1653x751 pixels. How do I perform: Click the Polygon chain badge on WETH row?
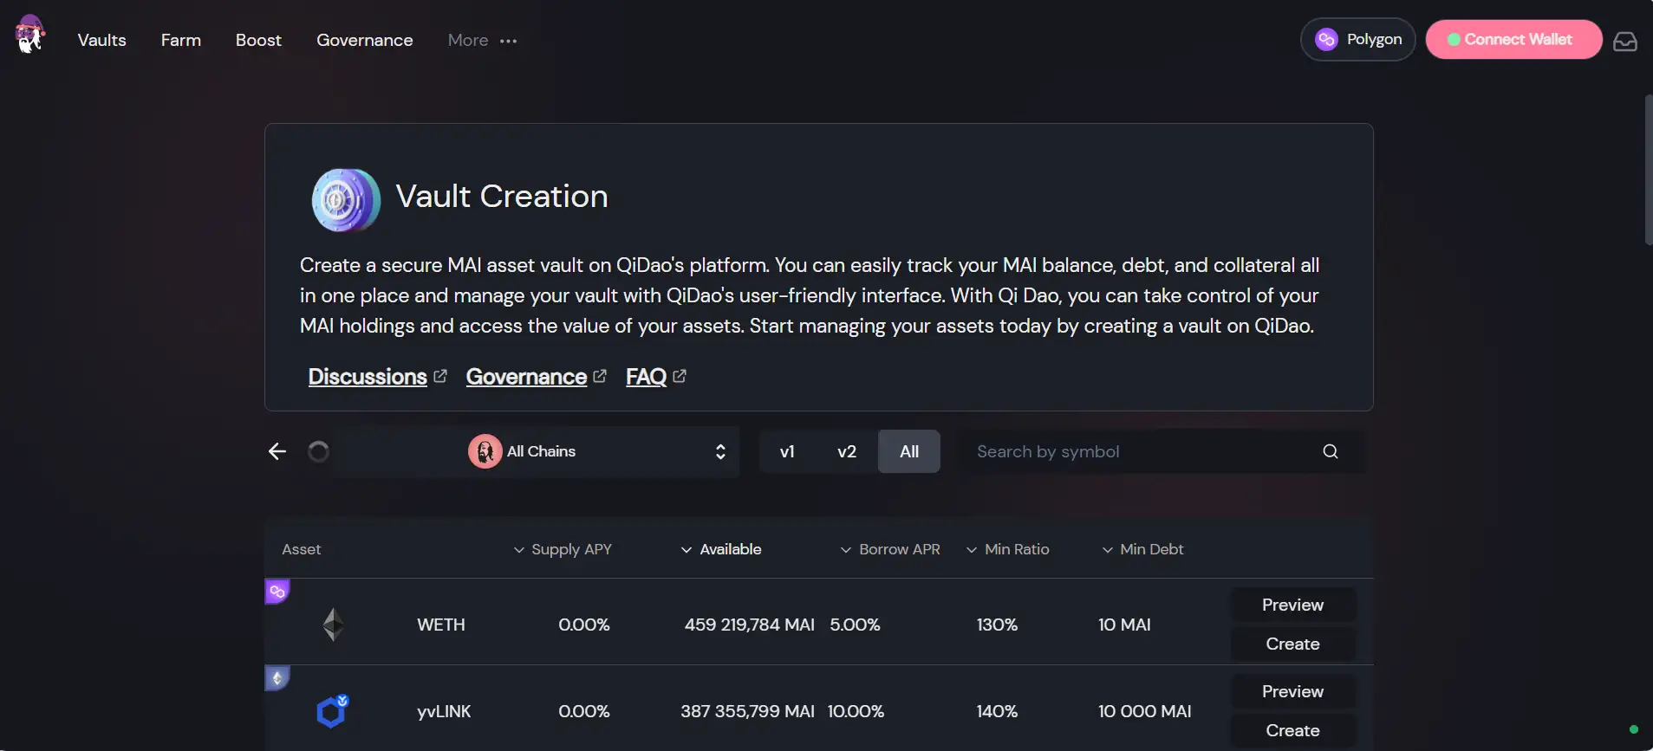277,592
